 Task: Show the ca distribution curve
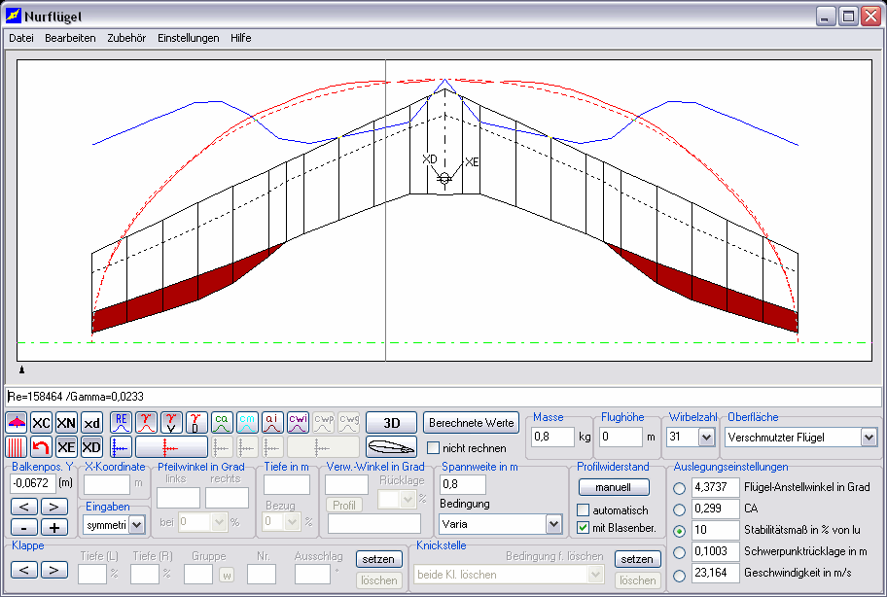click(222, 423)
